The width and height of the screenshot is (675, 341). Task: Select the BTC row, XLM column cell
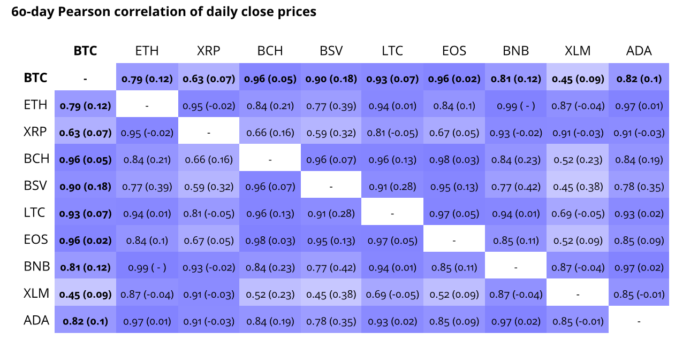click(x=578, y=79)
